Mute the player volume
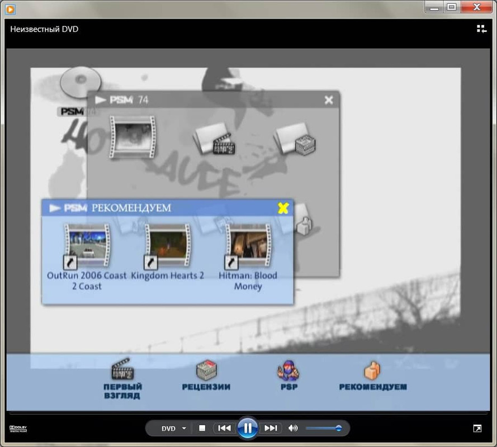 (x=293, y=429)
